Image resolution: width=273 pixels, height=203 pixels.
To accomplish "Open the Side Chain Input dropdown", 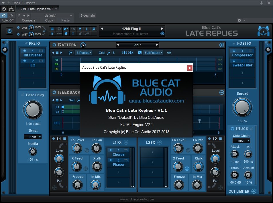I will click(x=241, y=140).
